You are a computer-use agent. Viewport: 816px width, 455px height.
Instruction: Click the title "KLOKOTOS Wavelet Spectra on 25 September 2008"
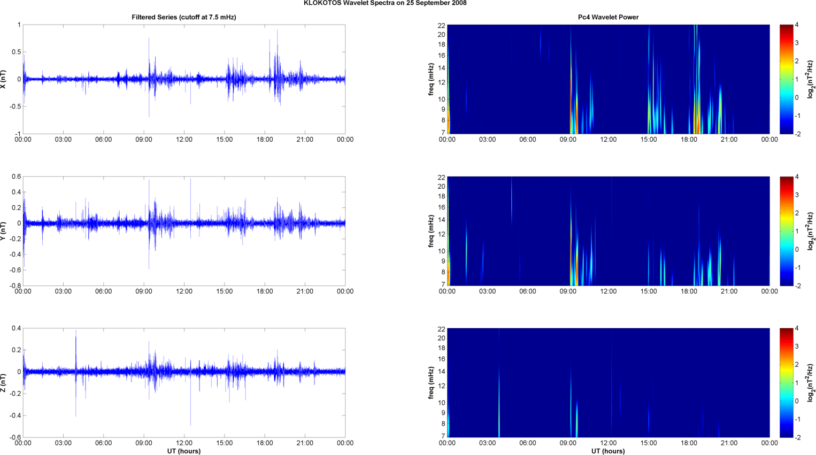385,3
